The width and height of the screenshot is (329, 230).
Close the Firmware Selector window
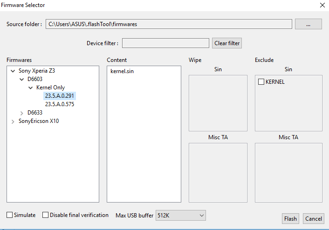(322, 5)
